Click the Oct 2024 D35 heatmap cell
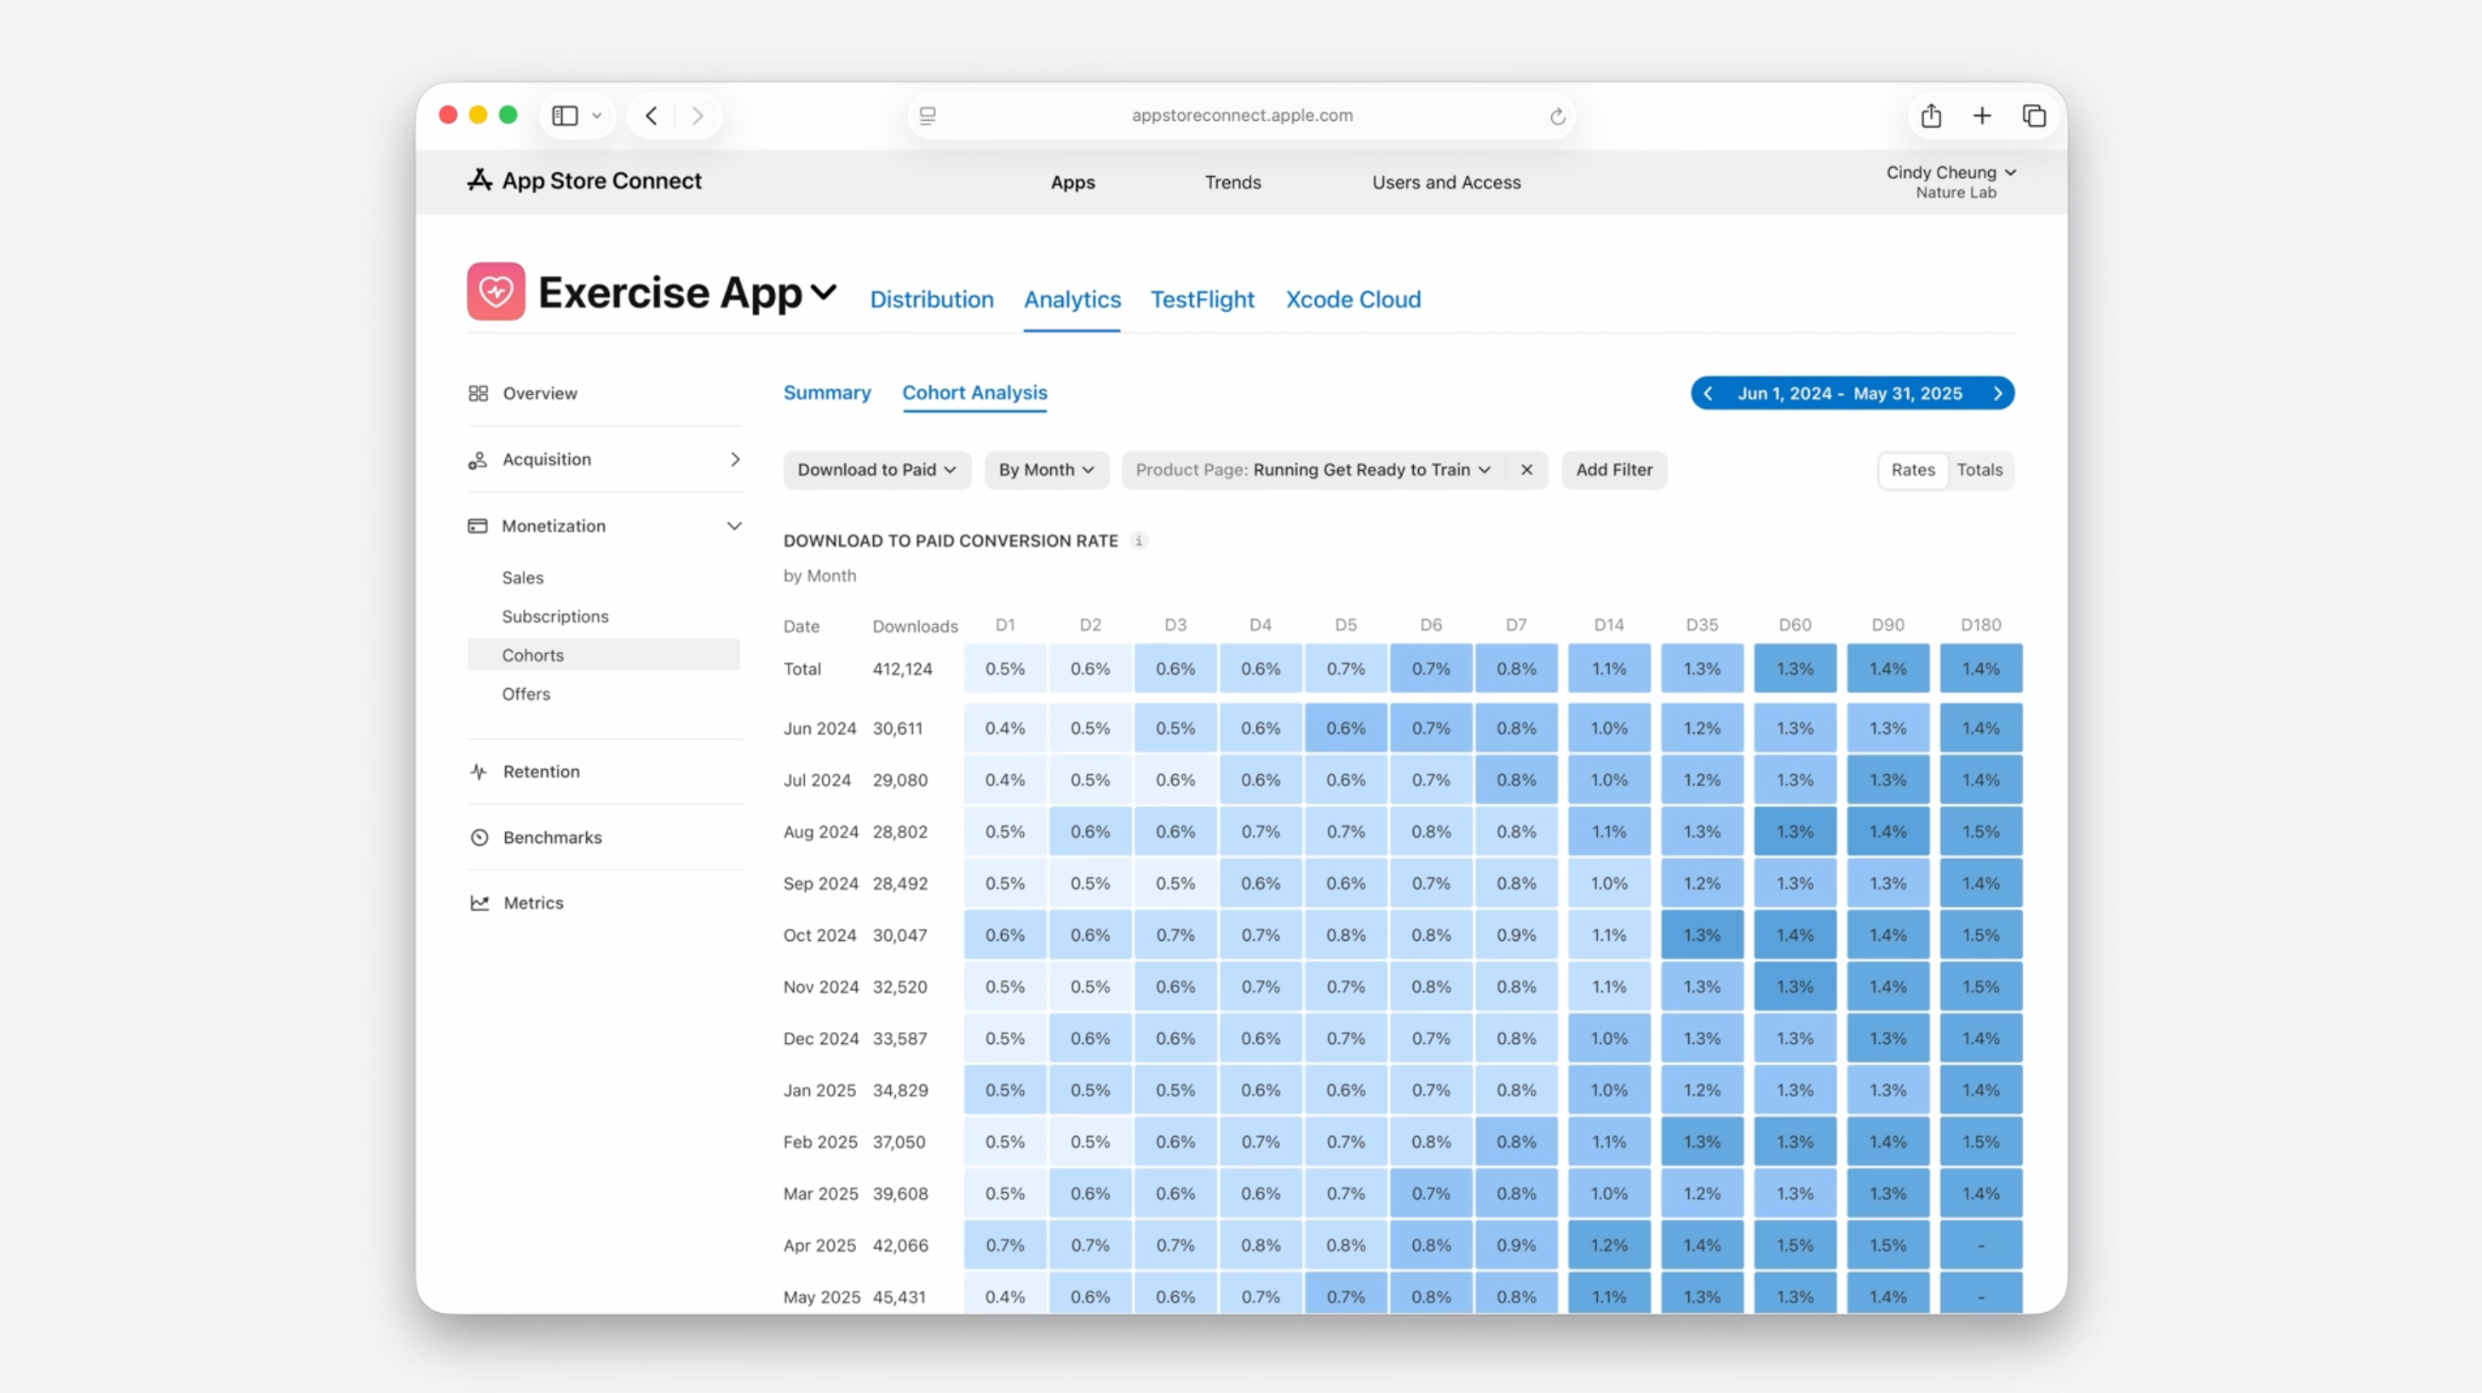 point(1702,936)
